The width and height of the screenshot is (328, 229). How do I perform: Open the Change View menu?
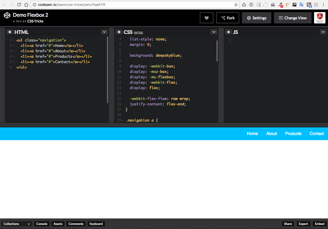click(292, 18)
